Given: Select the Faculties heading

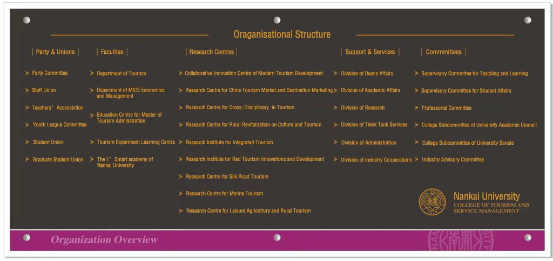Looking at the screenshot, I should 112,52.
